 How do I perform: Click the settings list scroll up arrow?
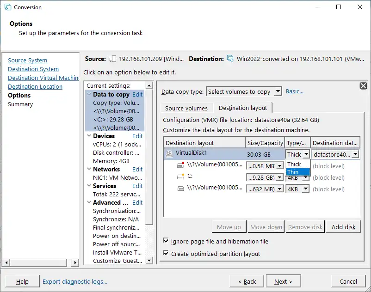(149, 85)
